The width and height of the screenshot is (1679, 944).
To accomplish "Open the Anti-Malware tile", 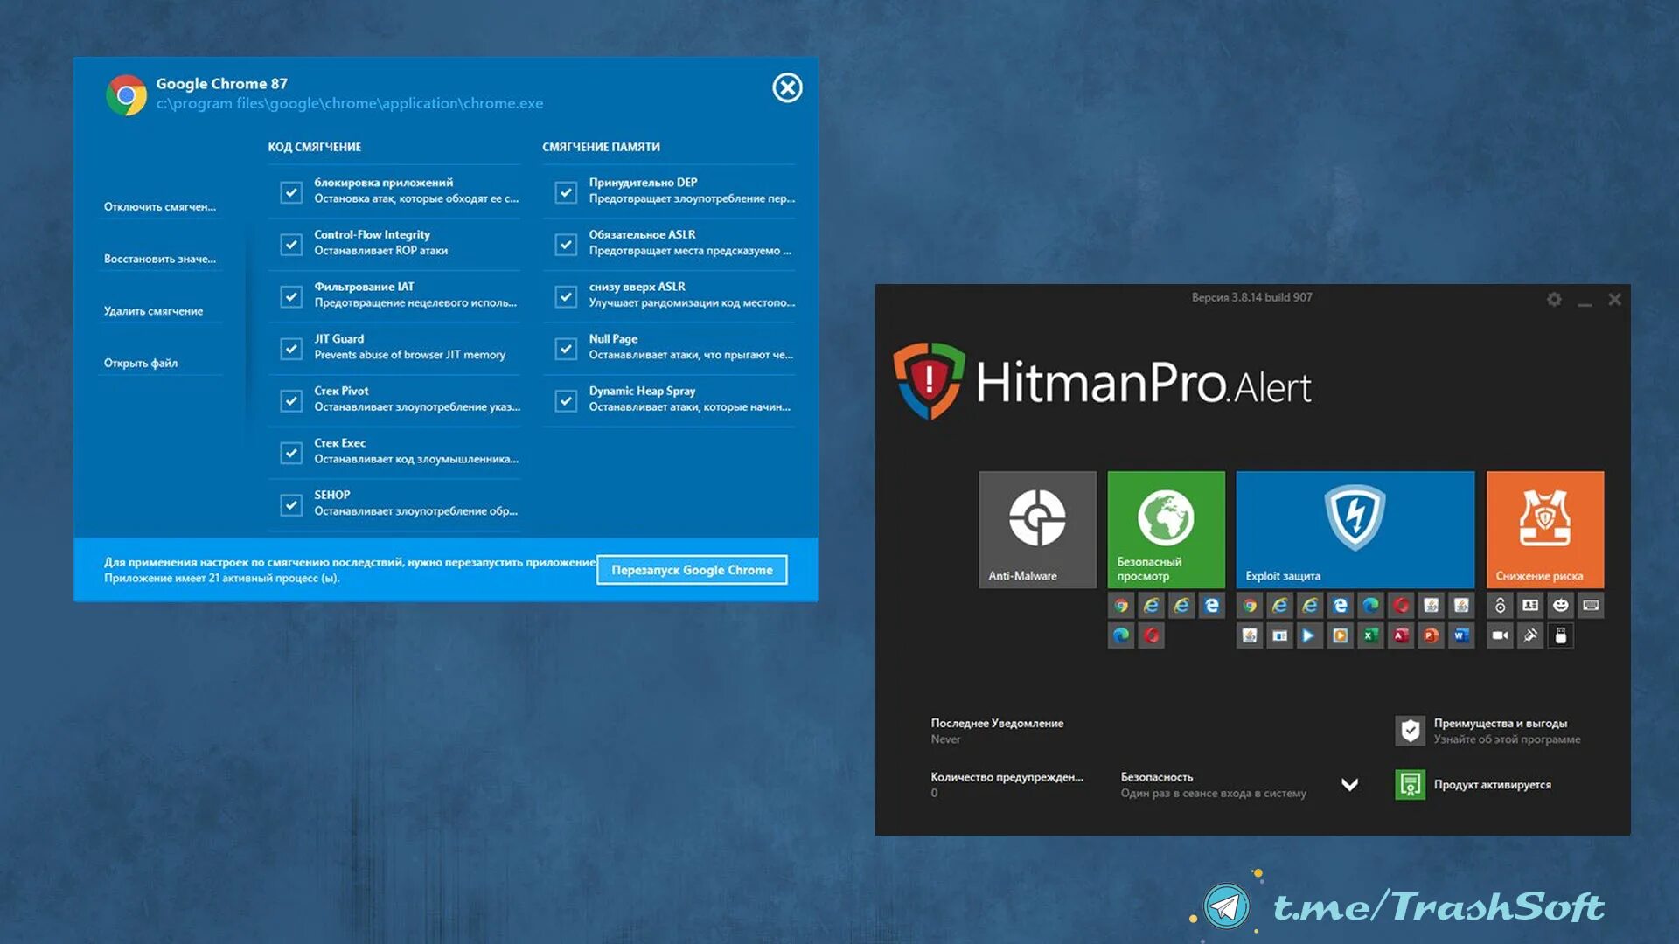I will (1037, 530).
